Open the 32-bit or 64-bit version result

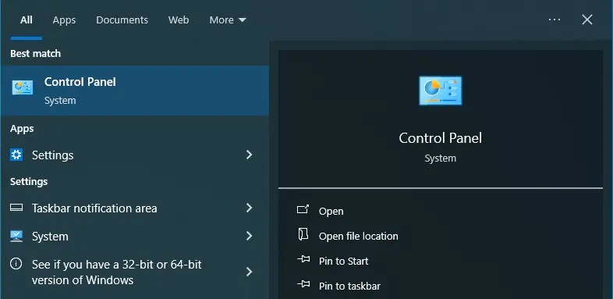click(134, 272)
